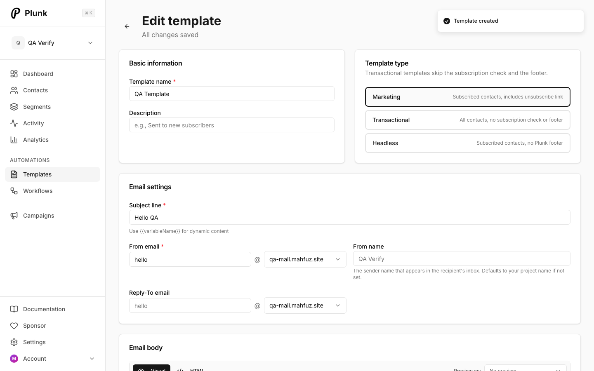
Task: Click the Plunk logo icon
Action: 15,13
